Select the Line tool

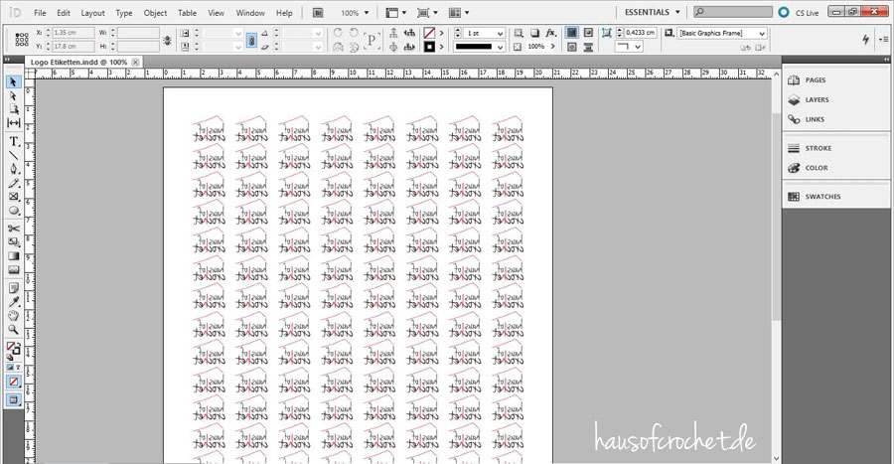pos(14,155)
